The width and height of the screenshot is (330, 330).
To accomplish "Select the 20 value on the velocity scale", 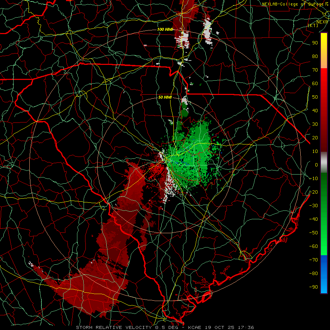I will [315, 138].
